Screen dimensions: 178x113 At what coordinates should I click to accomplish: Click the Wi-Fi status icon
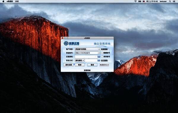pos(135,1)
